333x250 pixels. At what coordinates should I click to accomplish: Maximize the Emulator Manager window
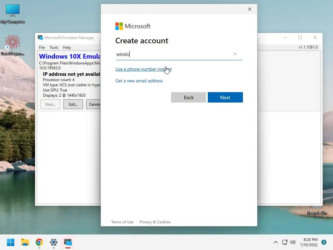(300, 38)
